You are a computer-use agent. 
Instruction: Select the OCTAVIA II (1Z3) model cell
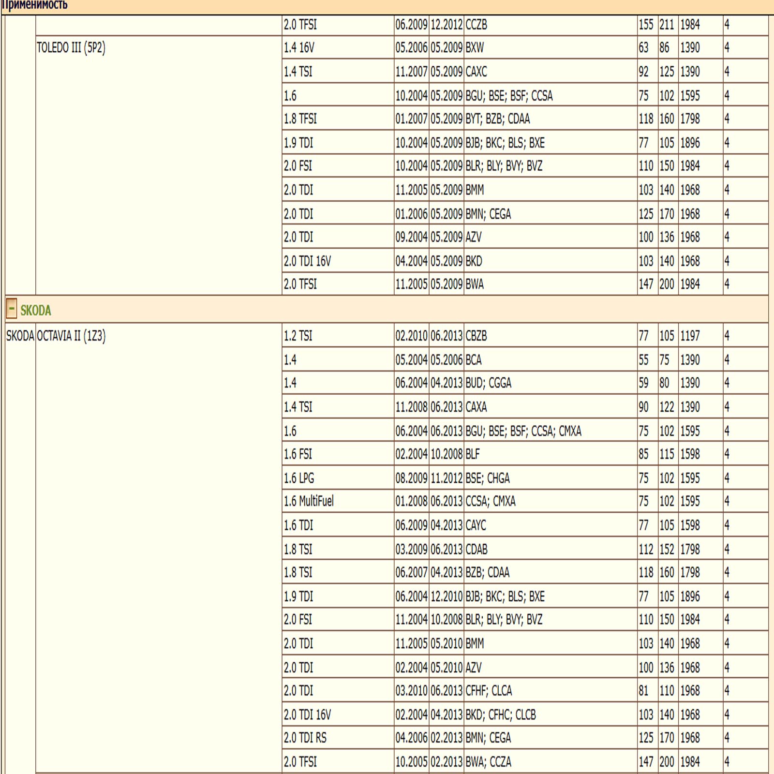tap(71, 336)
